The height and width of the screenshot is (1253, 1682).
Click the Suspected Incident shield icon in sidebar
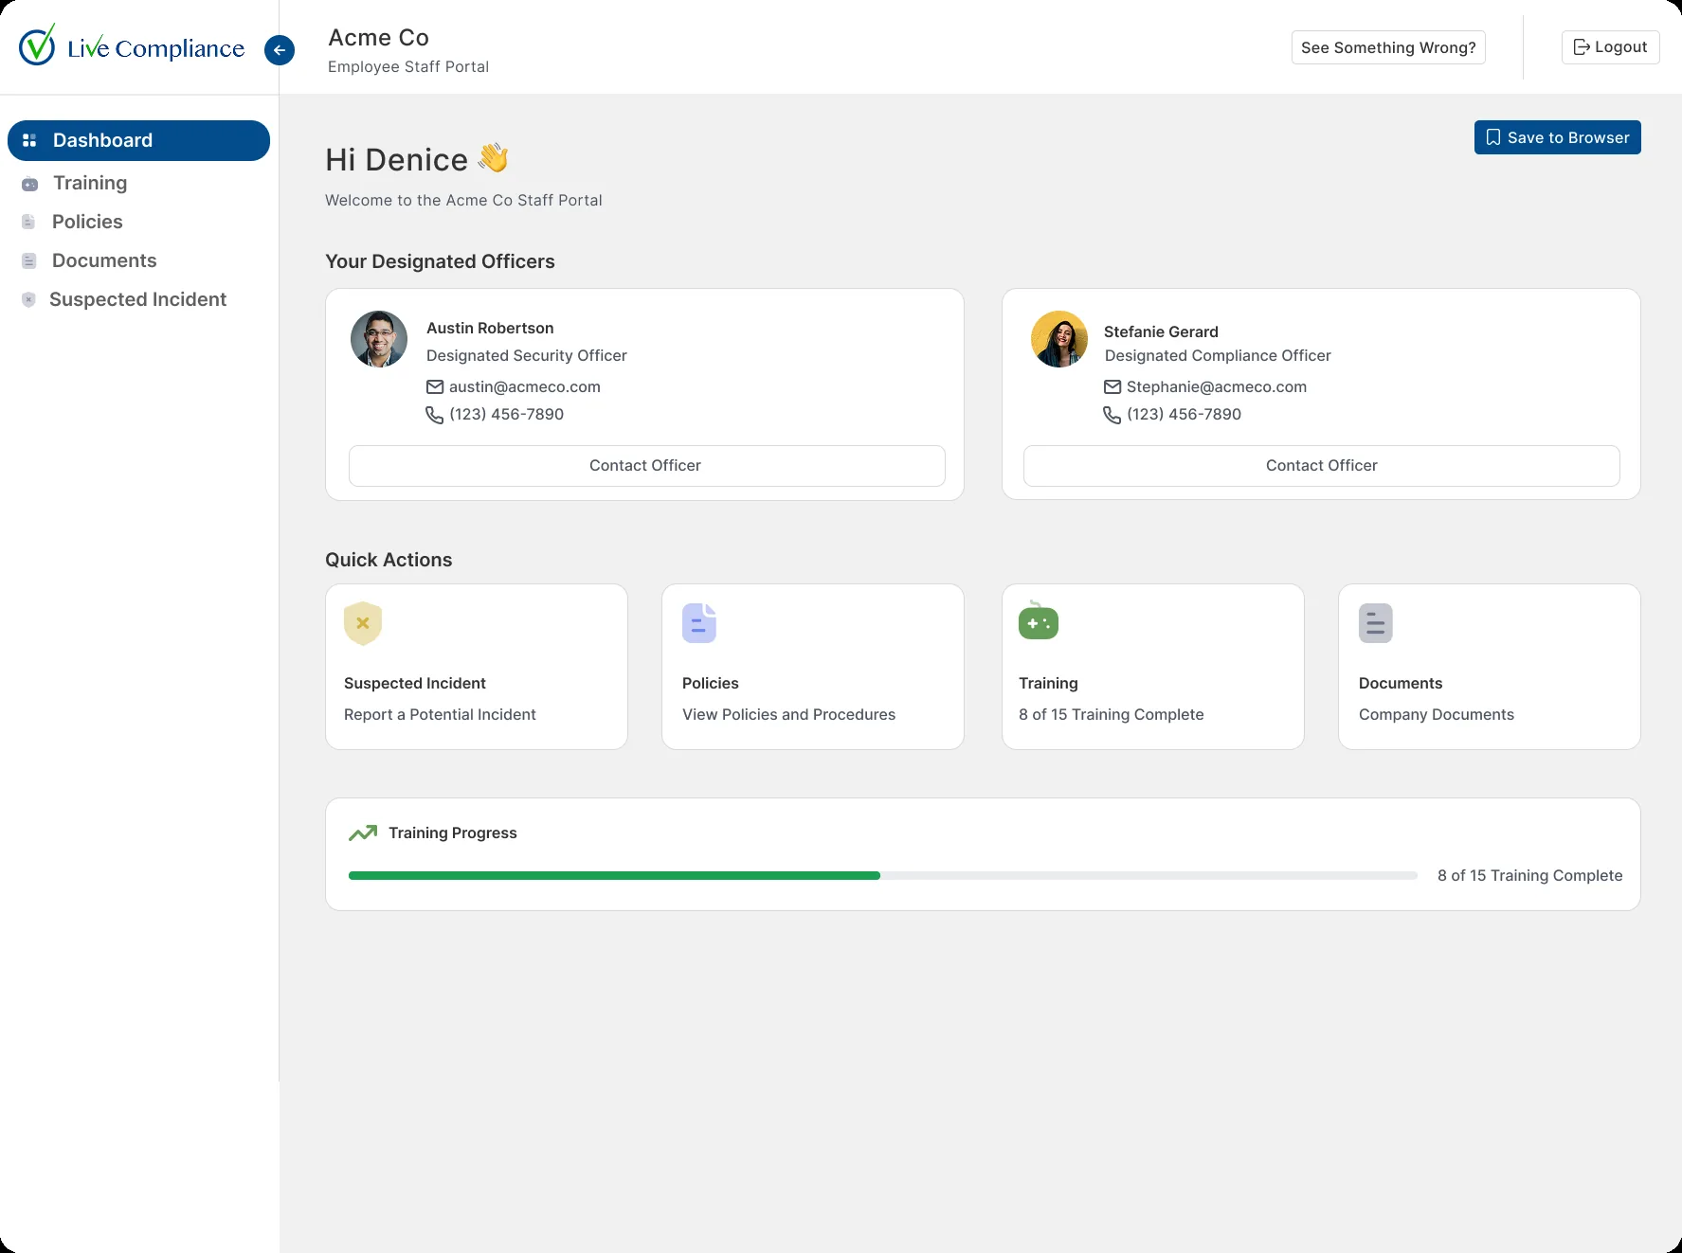coord(28,299)
